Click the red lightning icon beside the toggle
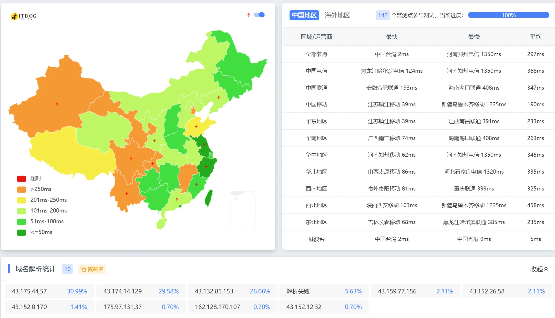The width and height of the screenshot is (555, 318). tap(249, 15)
